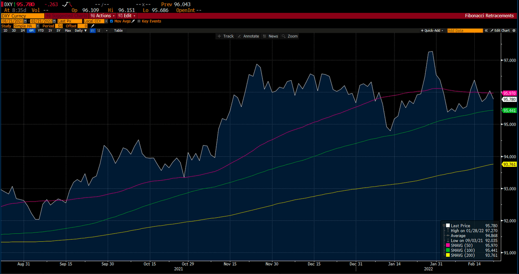Image resolution: width=519 pixels, height=274 pixels.
Task: Click the yellow SMAVG (200) legend swatch
Action: [x=448, y=255]
